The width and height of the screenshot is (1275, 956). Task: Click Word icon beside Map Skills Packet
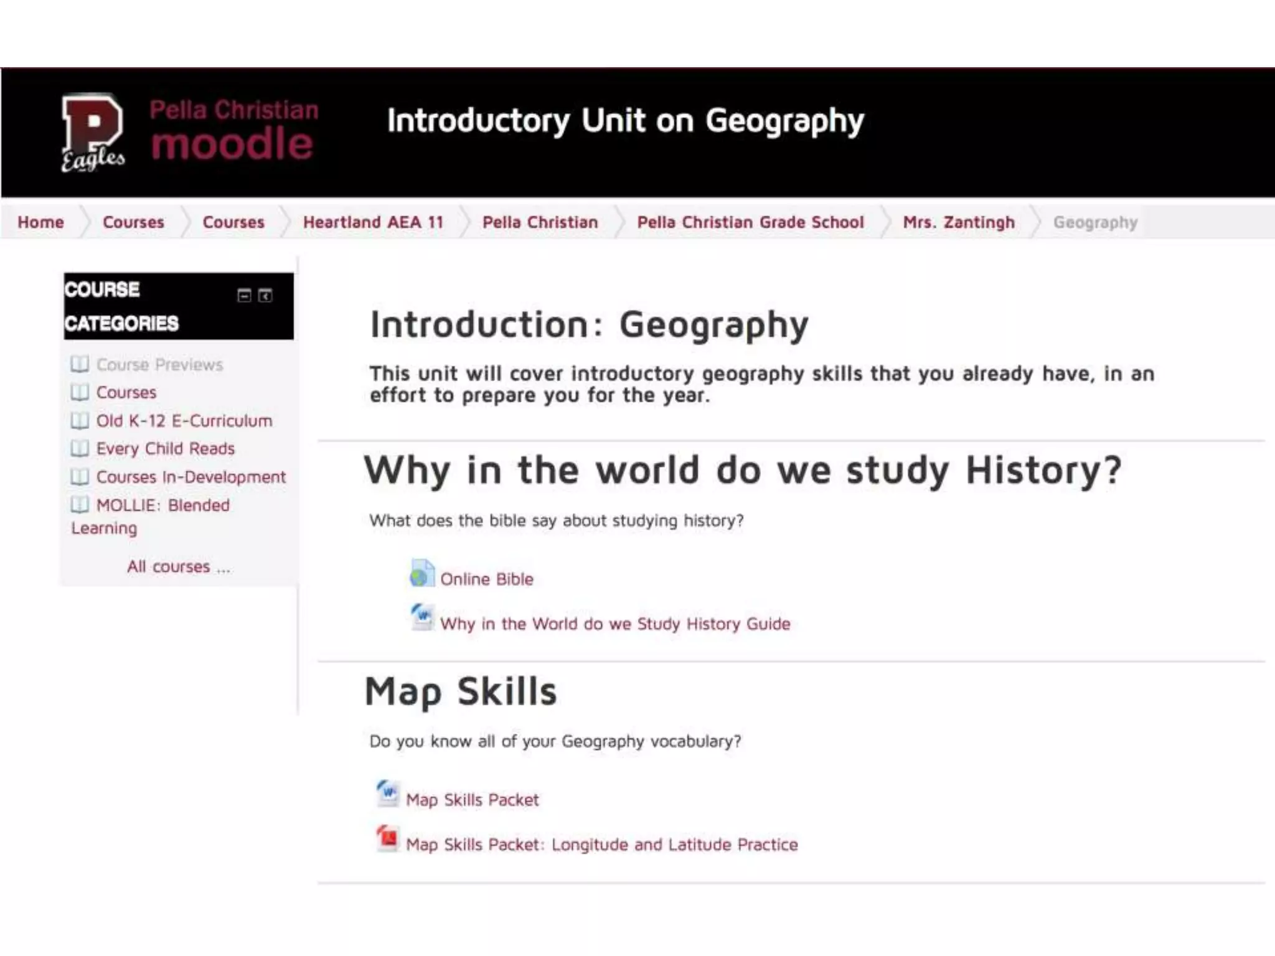[388, 794]
